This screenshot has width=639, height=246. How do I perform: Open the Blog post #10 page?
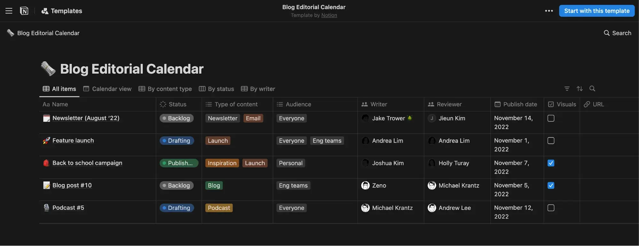(72, 185)
